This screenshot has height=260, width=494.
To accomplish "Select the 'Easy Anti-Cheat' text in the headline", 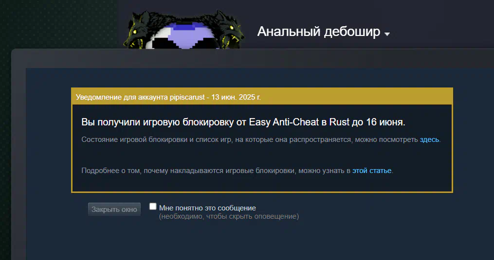I will [x=284, y=122].
